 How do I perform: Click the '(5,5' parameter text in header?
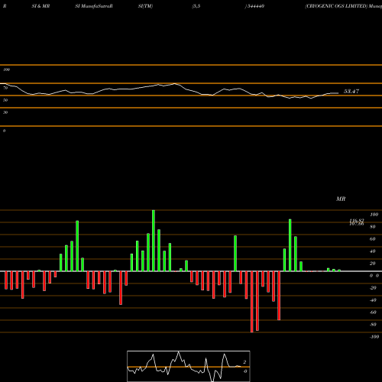[196, 6]
